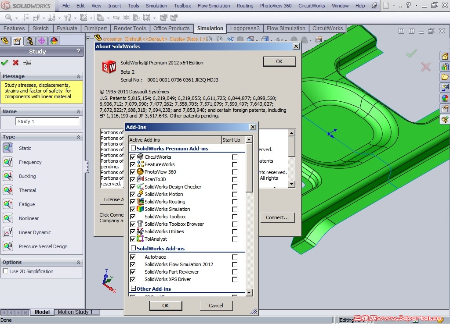Select the Thermal study type
The height and width of the screenshot is (324, 450).
[27, 190]
